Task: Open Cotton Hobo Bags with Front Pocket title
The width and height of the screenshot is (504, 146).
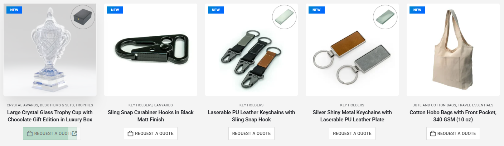Action: pyautogui.click(x=453, y=116)
